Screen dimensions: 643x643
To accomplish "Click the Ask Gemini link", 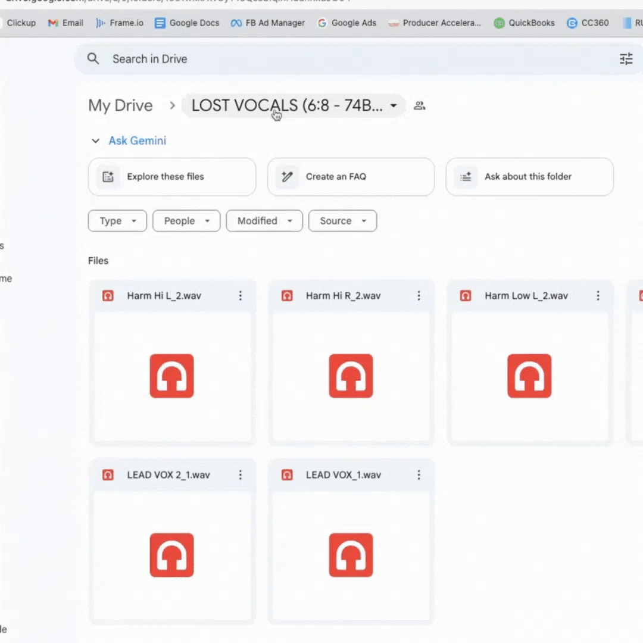I will point(138,141).
